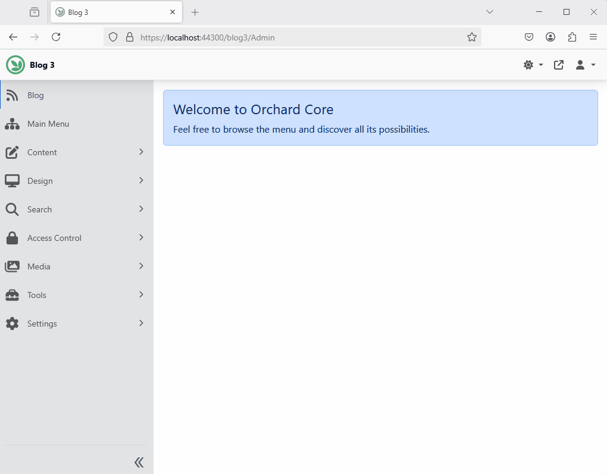Click the Settings gear icon in sidebar

pos(12,324)
